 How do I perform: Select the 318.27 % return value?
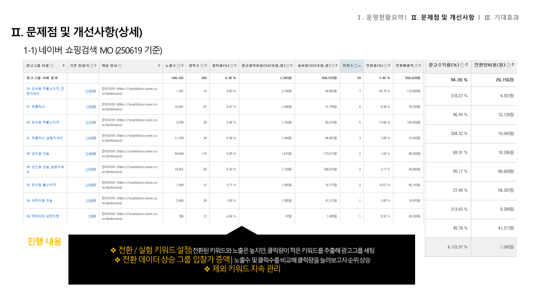[x=459, y=95]
